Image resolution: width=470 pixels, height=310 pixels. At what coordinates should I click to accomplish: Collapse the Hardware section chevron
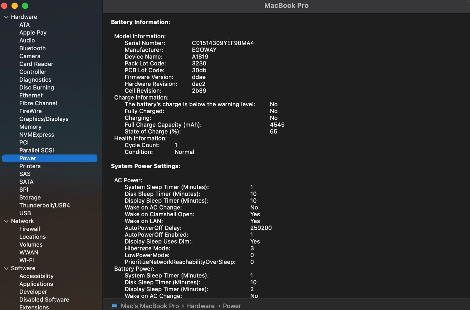6,17
